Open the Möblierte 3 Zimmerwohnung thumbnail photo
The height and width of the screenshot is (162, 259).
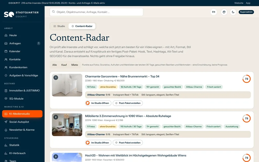67,125
